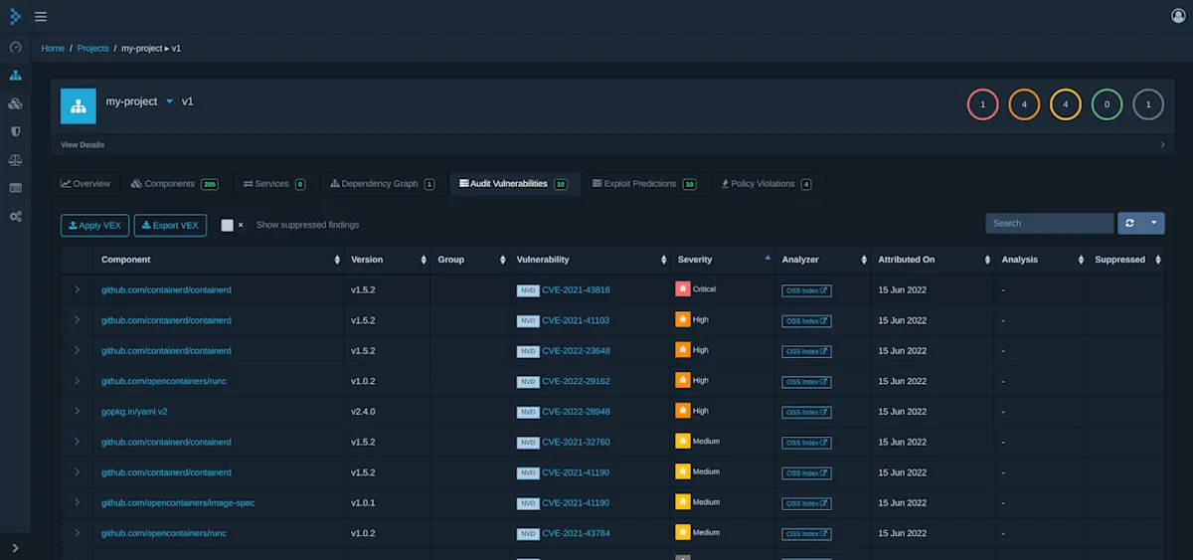Open CVE-2021-43816 vulnerability link
This screenshot has width=1193, height=560.
click(576, 290)
